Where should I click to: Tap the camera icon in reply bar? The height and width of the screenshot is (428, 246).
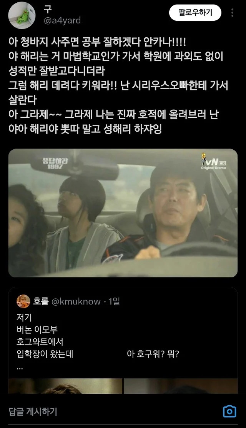tap(229, 411)
